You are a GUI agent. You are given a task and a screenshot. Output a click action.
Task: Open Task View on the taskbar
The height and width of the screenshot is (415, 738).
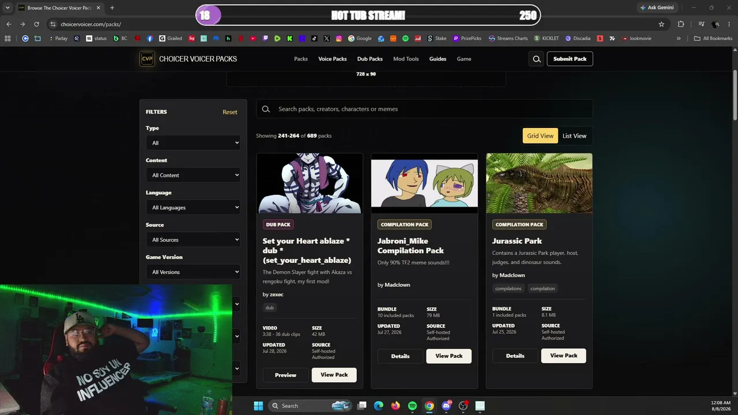(x=362, y=406)
